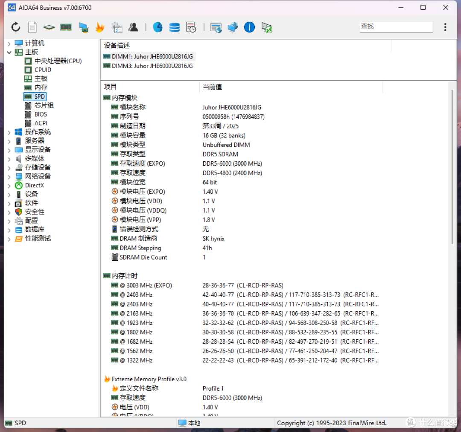Screen dimensions: 461x432
Task: Click the Extreme Memory Profile v3.0 group header
Action: [x=145, y=379]
